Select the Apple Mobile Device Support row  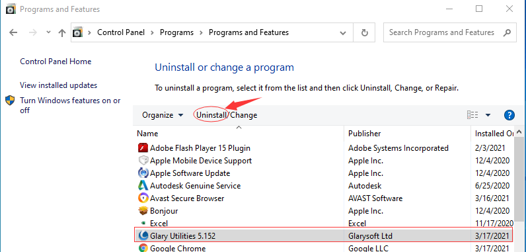[x=324, y=161]
